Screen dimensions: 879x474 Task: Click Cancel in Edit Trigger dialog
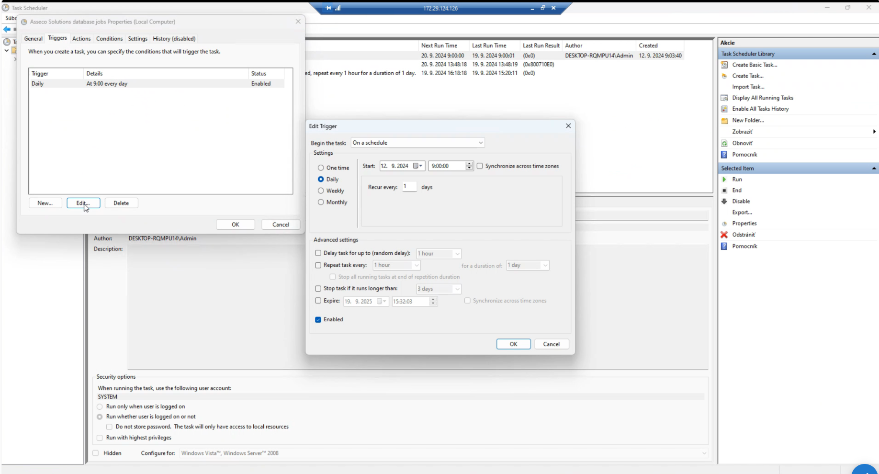[551, 344]
